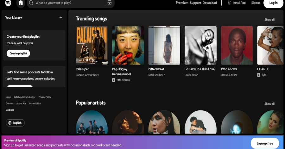Image resolution: width=285 pixels, height=149 pixels.
Task: Open Support in top navigation
Action: (x=195, y=3)
